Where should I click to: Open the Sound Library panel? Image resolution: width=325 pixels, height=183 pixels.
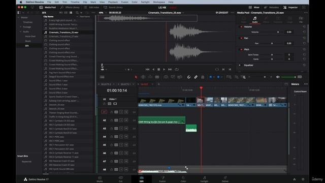coord(113,7)
